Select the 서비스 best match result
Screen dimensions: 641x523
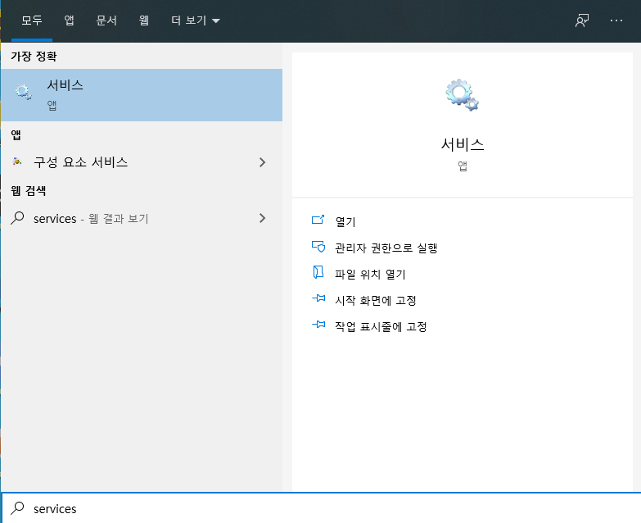(x=142, y=95)
